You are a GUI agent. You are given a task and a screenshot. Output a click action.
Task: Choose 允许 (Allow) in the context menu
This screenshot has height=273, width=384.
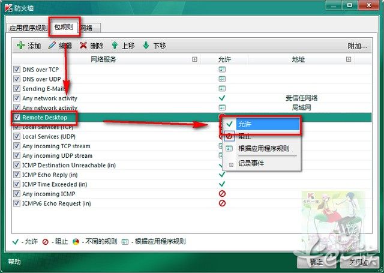[245, 124]
